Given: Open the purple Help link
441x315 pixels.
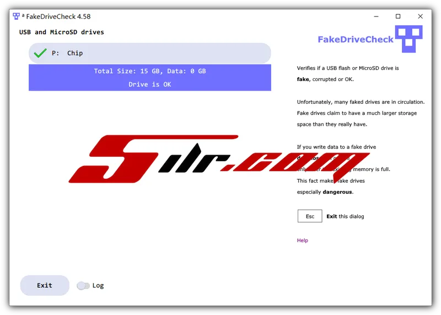Looking at the screenshot, I should 302,240.
